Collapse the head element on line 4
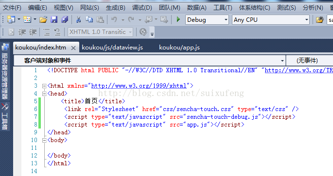This screenshot has width=333, height=176. click(x=44, y=94)
